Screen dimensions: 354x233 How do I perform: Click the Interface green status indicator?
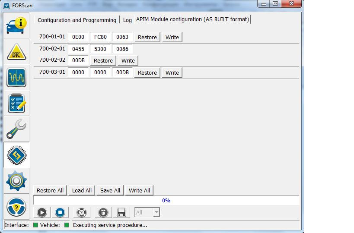35,225
